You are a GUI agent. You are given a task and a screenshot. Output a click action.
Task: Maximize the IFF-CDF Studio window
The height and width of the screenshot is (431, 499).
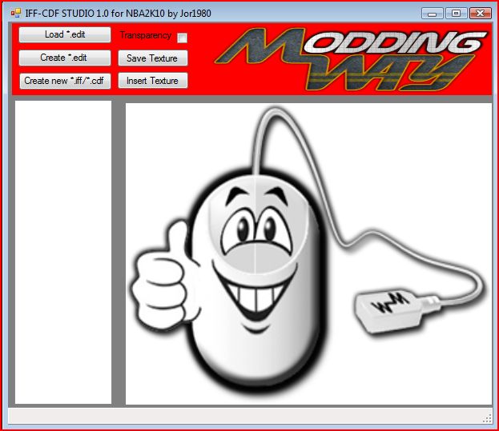tap(456, 13)
